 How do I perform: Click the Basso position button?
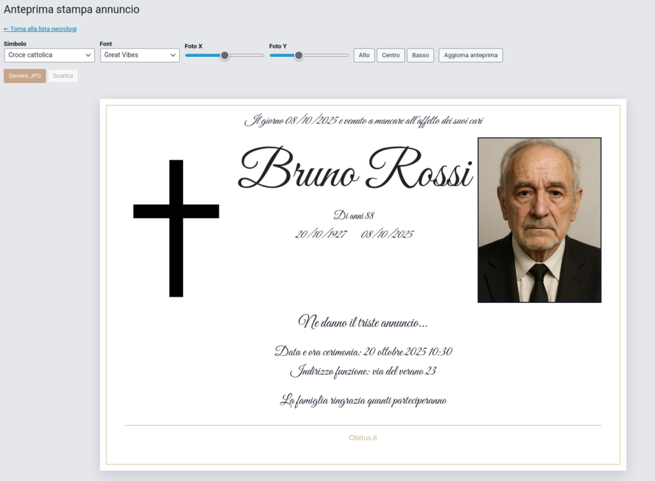click(420, 55)
